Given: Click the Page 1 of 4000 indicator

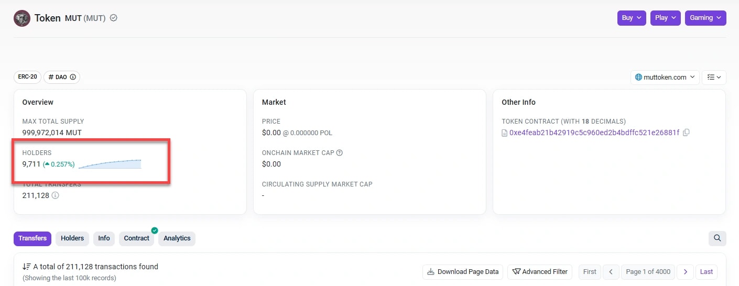Looking at the screenshot, I should (648, 272).
